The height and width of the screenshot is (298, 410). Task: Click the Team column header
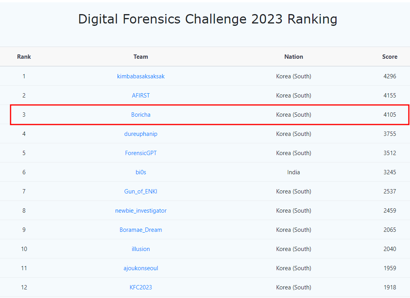[x=141, y=56]
